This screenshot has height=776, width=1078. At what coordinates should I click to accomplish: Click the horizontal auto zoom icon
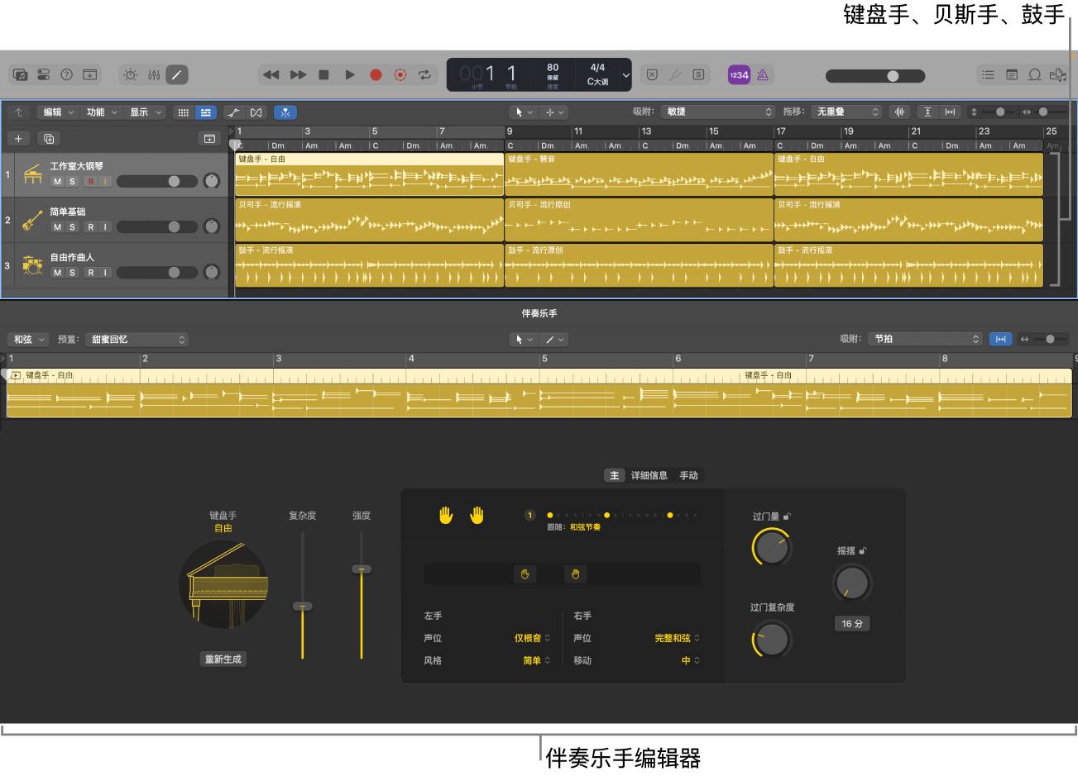pos(950,112)
